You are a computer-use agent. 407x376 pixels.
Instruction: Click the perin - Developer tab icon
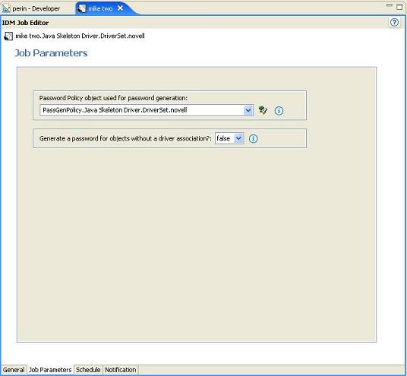pos(6,8)
